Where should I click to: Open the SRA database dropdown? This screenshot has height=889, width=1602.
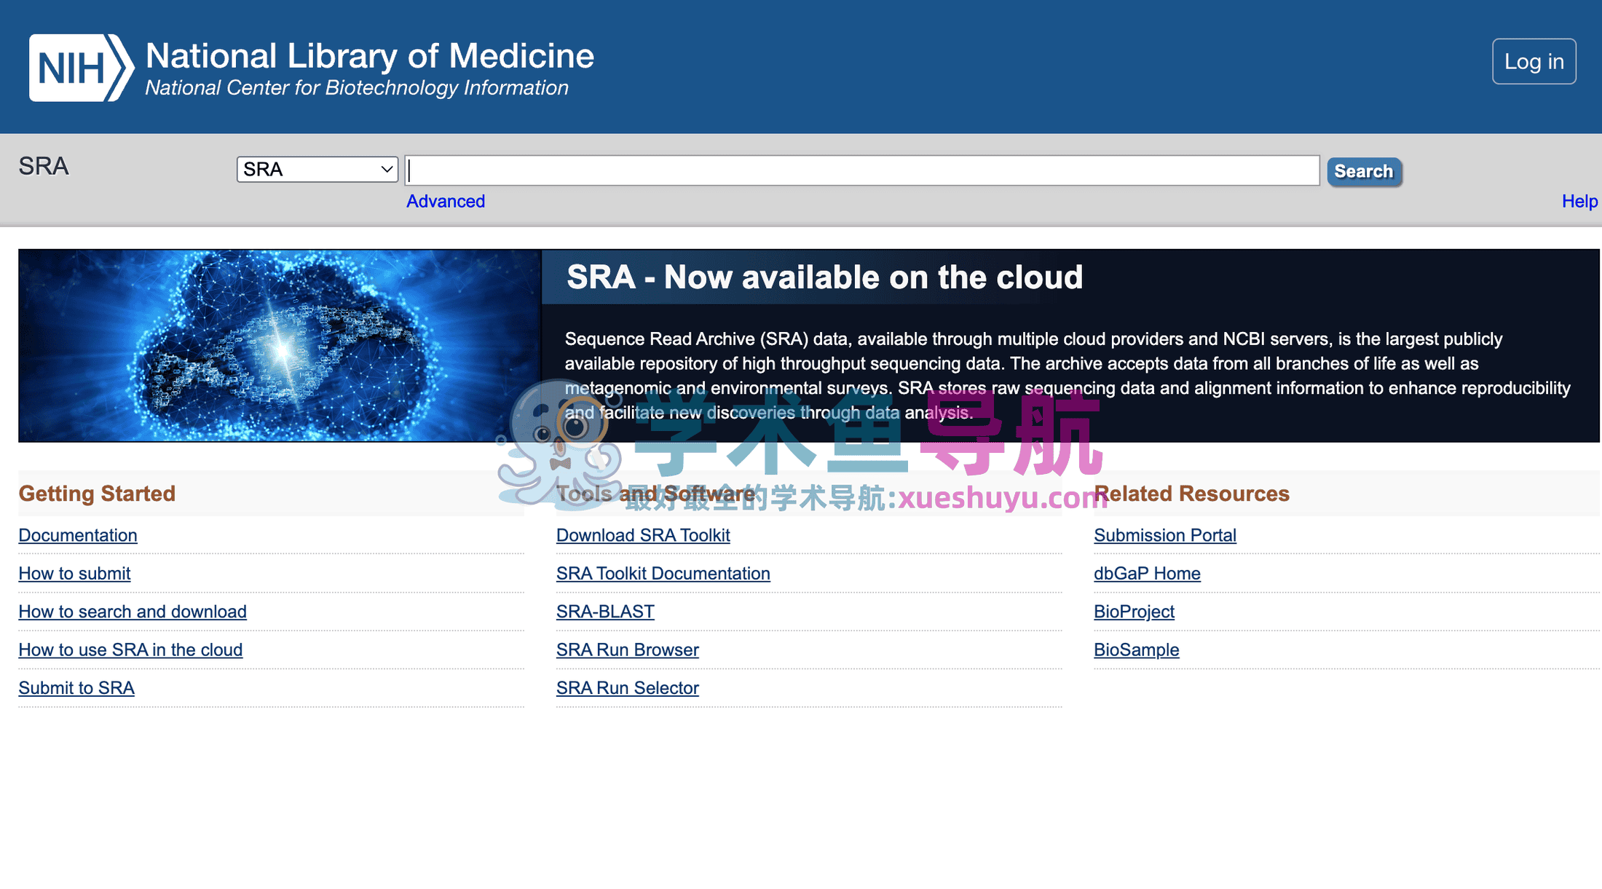coord(317,170)
